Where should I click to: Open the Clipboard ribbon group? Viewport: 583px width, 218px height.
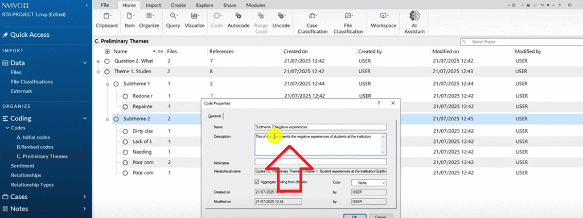(106, 20)
